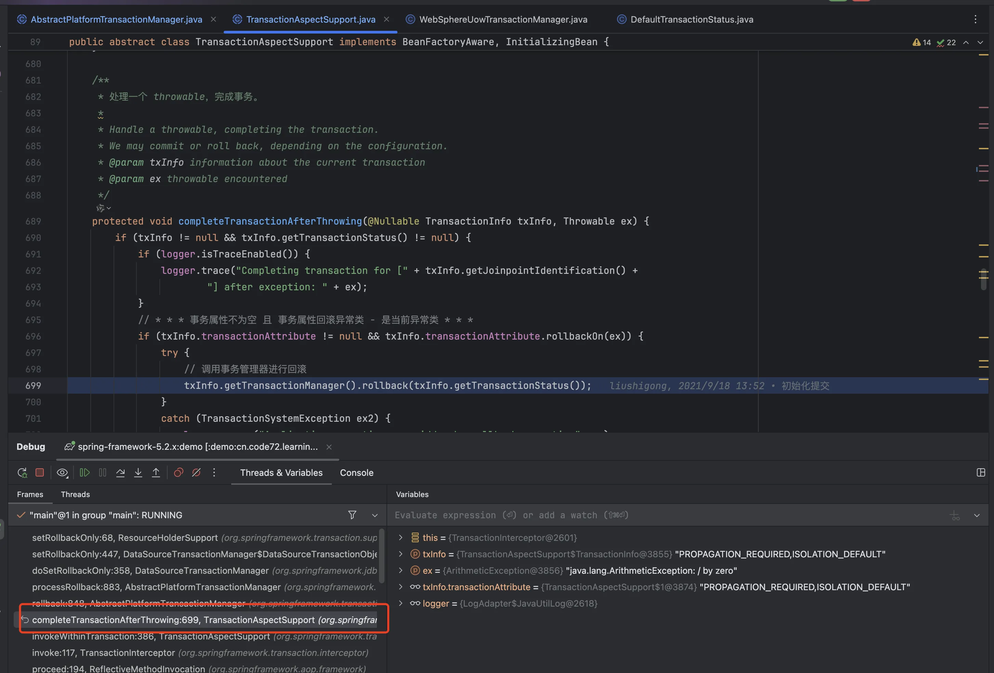Screen dimensions: 994x673
Task: Expand the txInfo variable node
Action: pyautogui.click(x=400, y=554)
